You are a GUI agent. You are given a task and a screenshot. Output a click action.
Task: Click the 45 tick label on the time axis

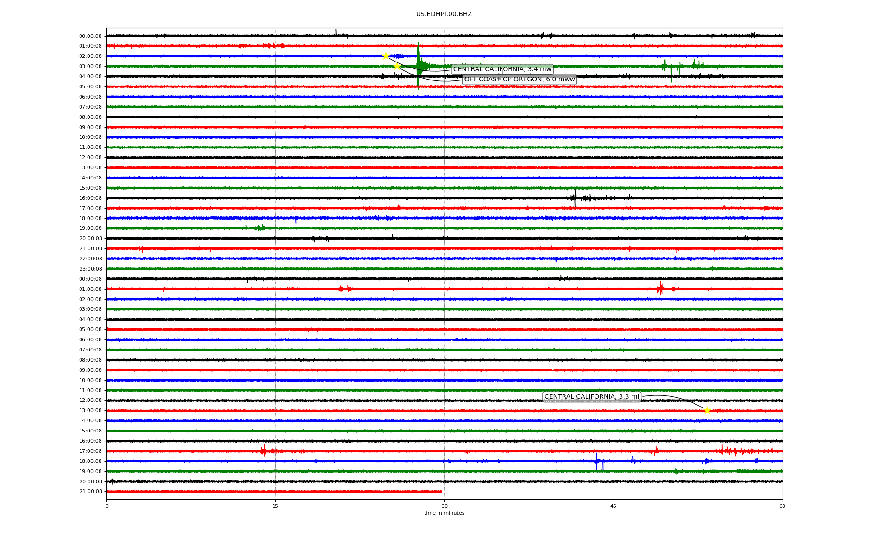pos(613,506)
